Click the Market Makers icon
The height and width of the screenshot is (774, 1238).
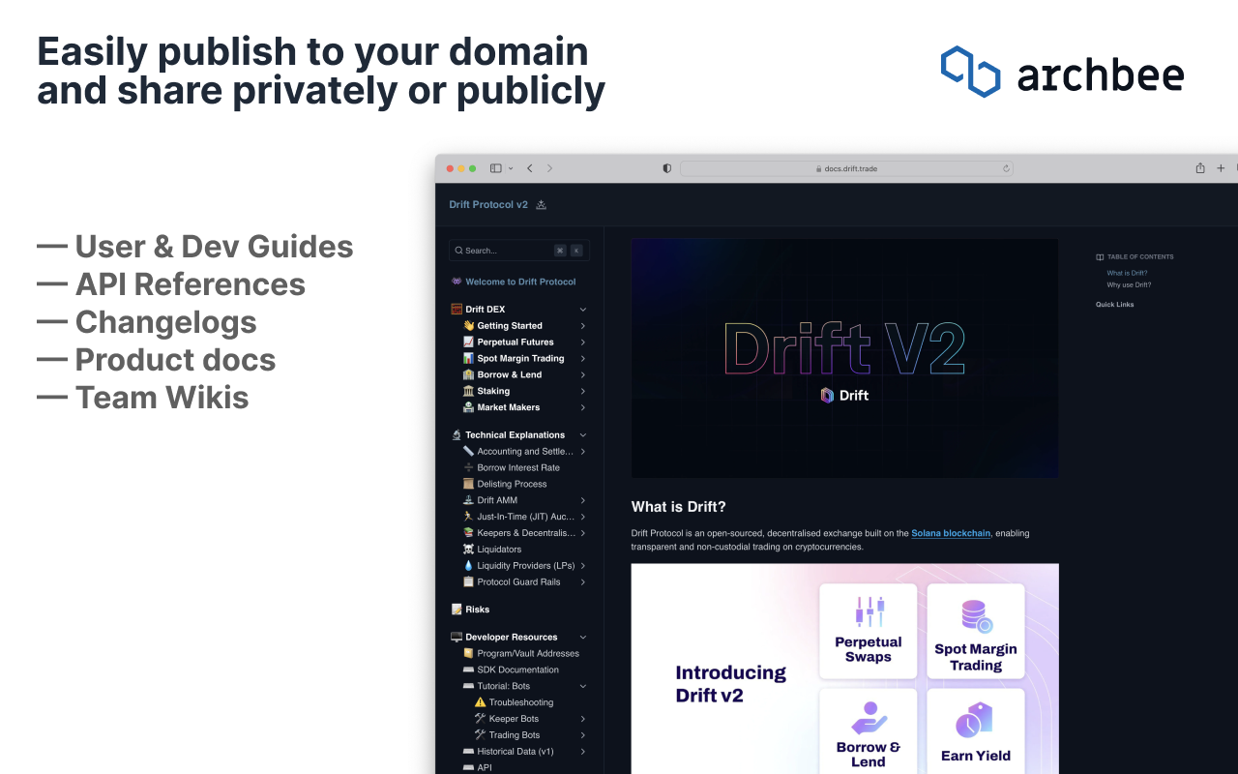(468, 407)
